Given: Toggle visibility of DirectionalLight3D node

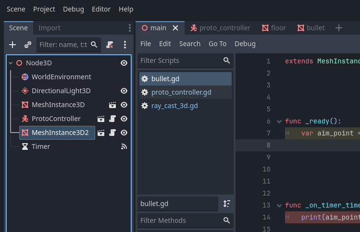Looking at the screenshot, I should tap(124, 91).
